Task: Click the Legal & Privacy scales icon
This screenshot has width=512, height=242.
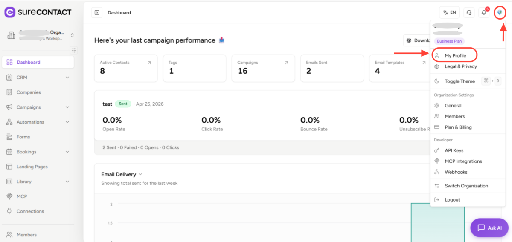Action: click(x=436, y=66)
